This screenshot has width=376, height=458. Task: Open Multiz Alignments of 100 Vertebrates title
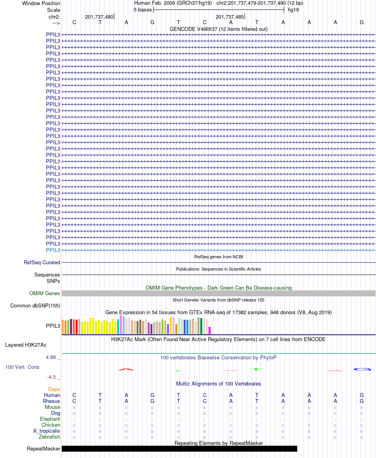point(218,384)
